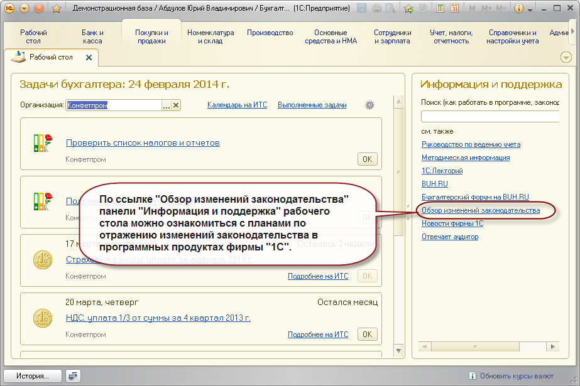Click coin icon of the НДС task
This screenshot has width=580, height=386.
[x=43, y=318]
